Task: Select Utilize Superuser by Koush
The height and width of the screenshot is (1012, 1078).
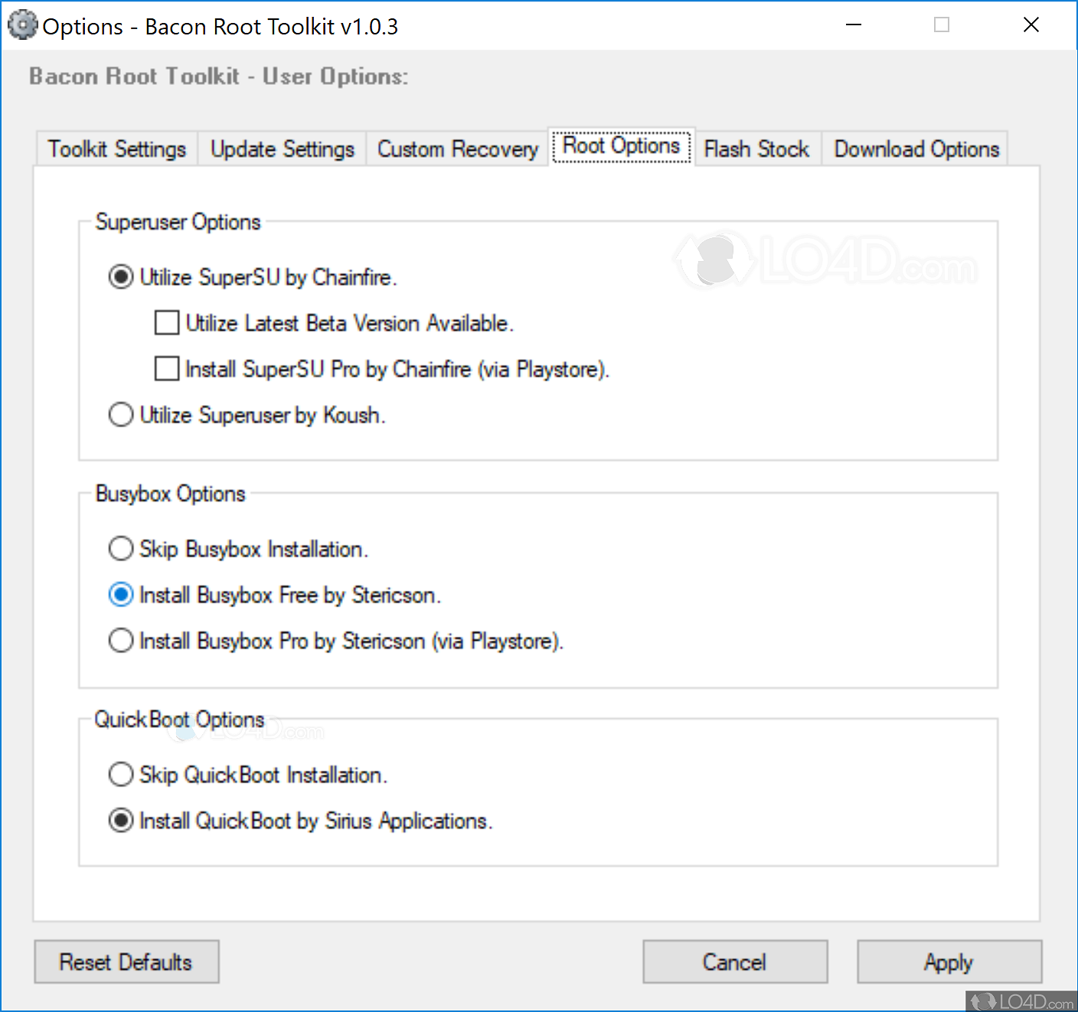Action: [x=120, y=415]
